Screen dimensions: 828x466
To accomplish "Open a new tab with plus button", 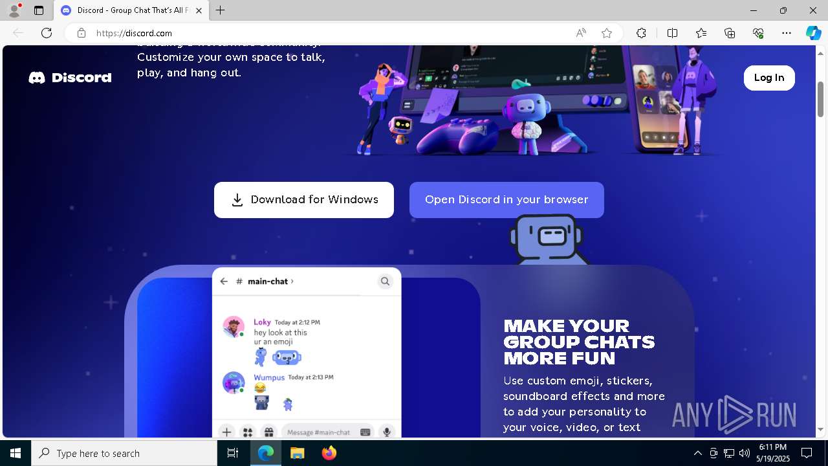I will tap(221, 10).
